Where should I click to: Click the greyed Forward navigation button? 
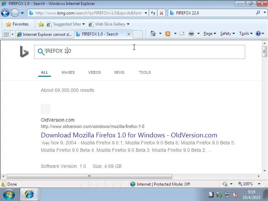(x=15, y=13)
